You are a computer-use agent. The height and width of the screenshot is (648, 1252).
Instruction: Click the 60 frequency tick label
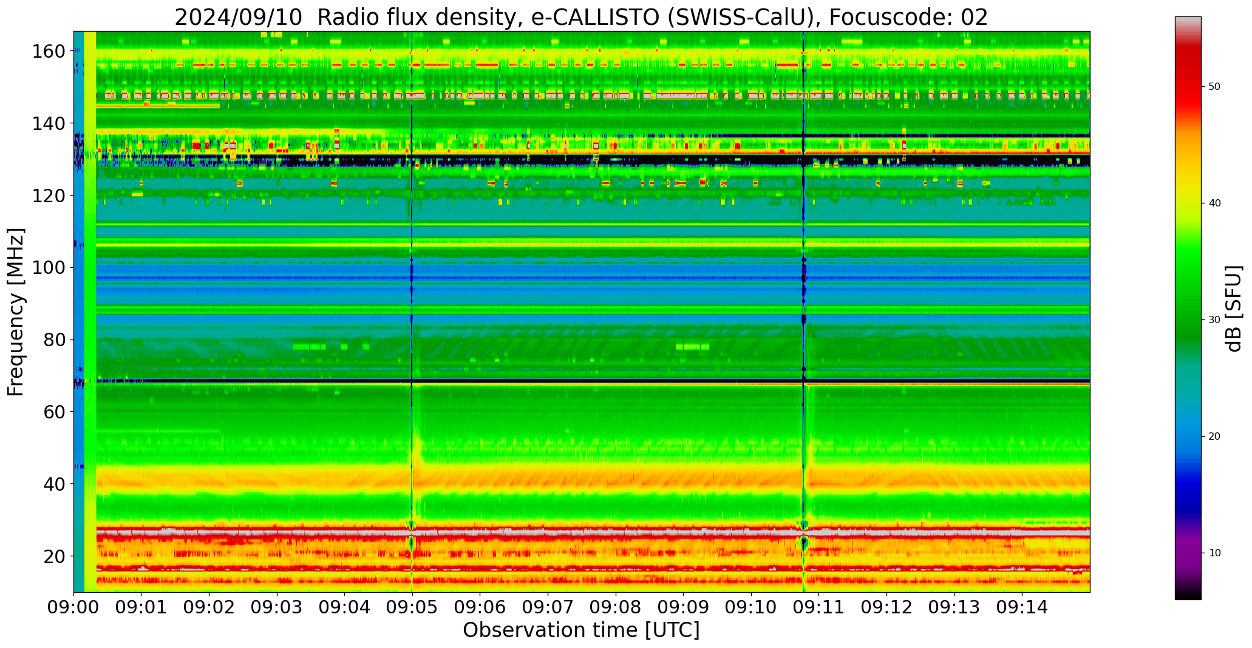pyautogui.click(x=54, y=412)
